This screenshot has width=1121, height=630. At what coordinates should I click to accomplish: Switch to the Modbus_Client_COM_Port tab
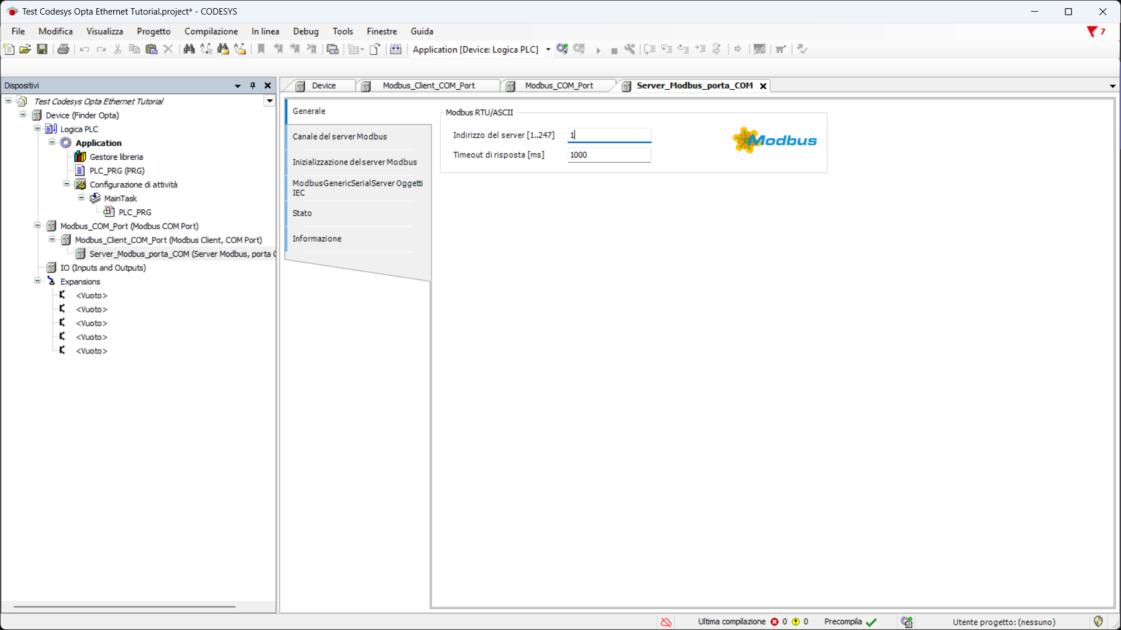pos(428,86)
